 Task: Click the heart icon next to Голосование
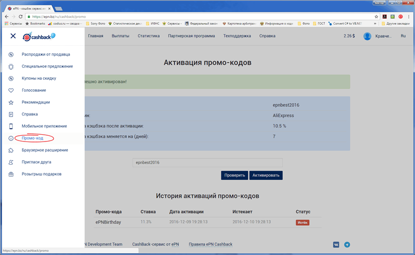click(x=11, y=90)
